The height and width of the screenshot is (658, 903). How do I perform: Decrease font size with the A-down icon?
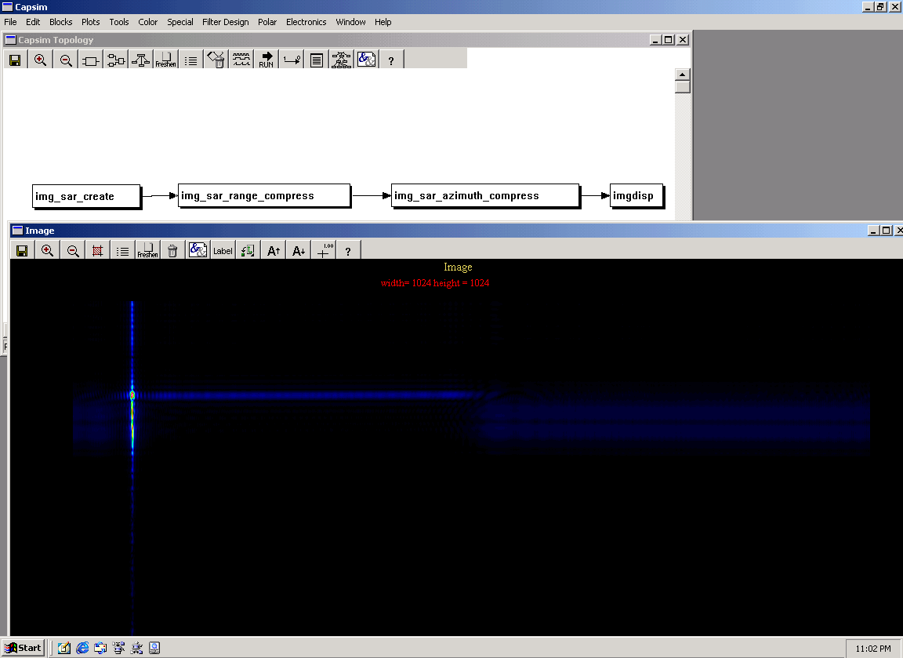(299, 251)
